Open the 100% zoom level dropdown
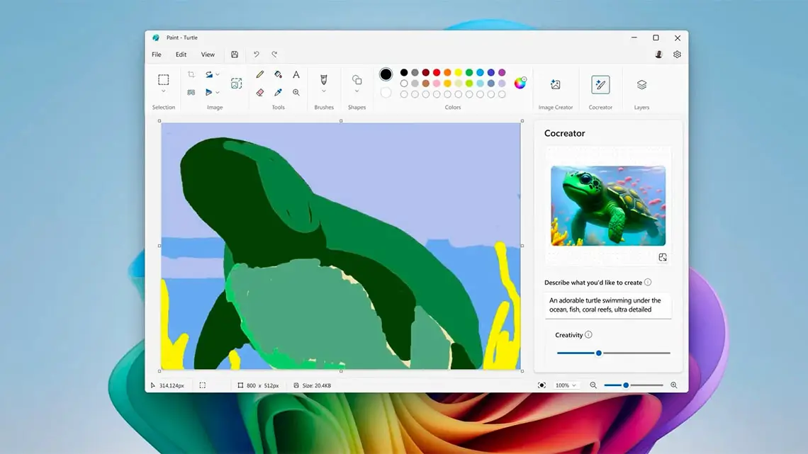Viewport: 808px width, 454px height. point(566,385)
